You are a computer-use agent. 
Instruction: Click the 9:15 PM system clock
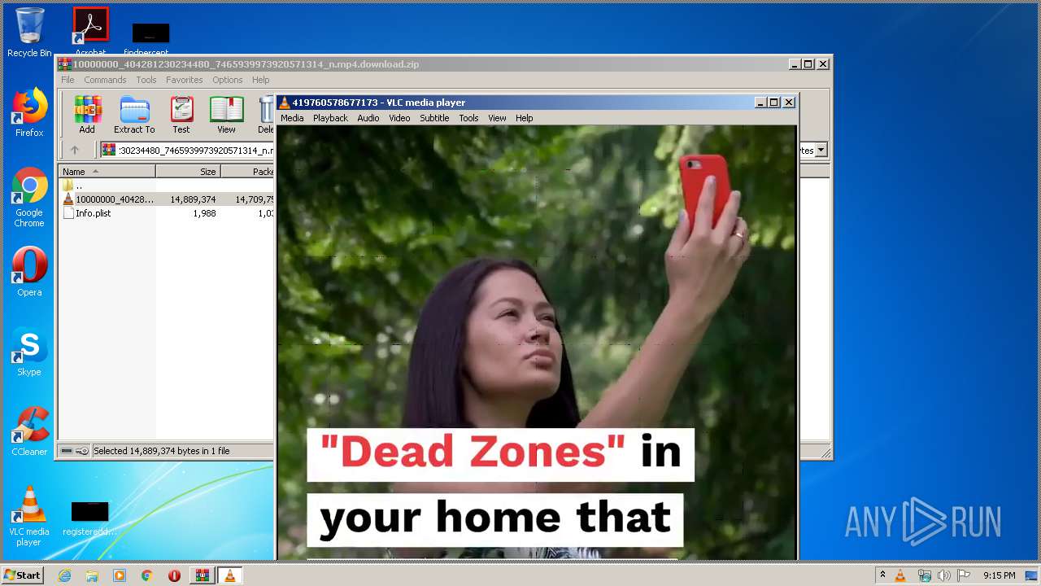tap(999, 575)
